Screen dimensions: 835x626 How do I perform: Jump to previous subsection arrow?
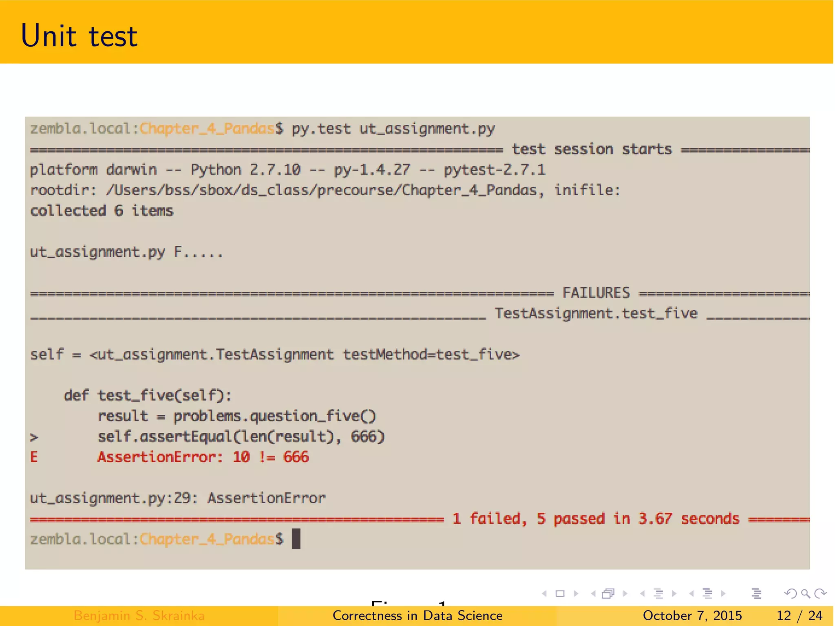[643, 594]
